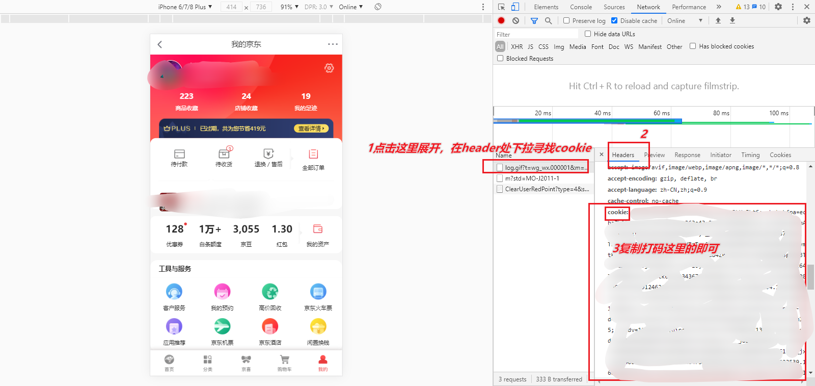Open the Cookies tab in request details

780,155
